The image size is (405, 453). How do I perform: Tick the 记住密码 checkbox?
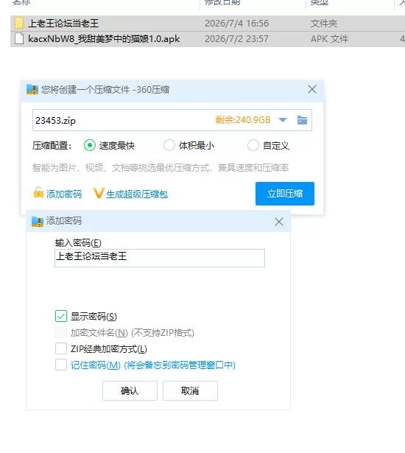click(61, 365)
